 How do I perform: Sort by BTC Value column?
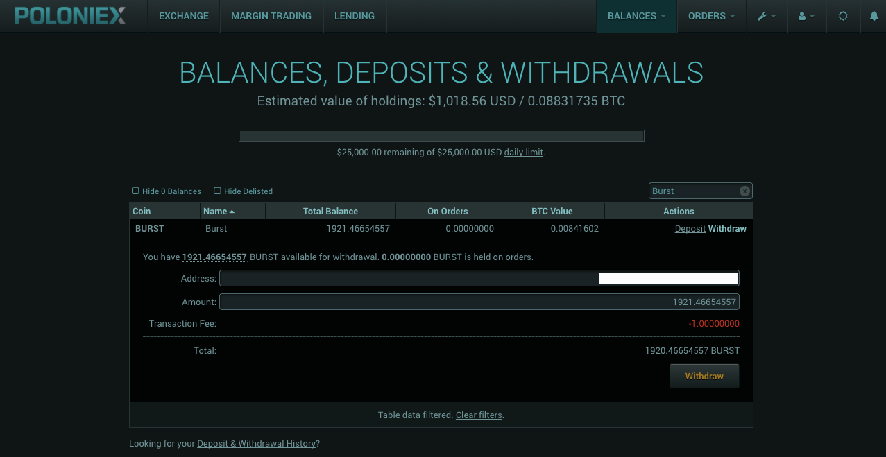coord(552,211)
